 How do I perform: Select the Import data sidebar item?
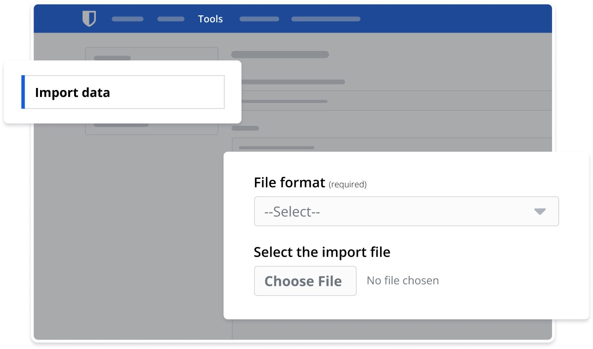click(x=124, y=92)
